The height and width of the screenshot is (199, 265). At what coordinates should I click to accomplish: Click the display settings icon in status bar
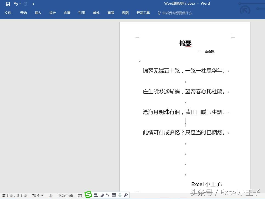pyautogui.click(x=80, y=195)
